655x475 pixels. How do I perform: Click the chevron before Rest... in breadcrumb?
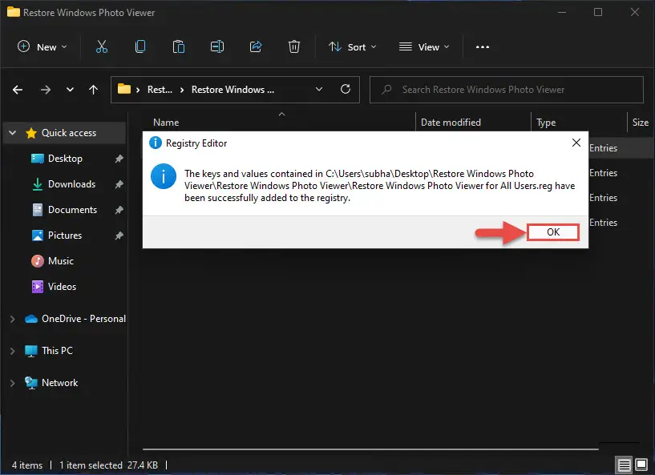click(138, 90)
